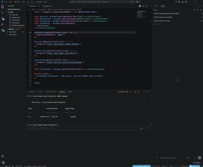Open Audit report accuracy task
Screen dimensions: 203x167
click(162, 21)
